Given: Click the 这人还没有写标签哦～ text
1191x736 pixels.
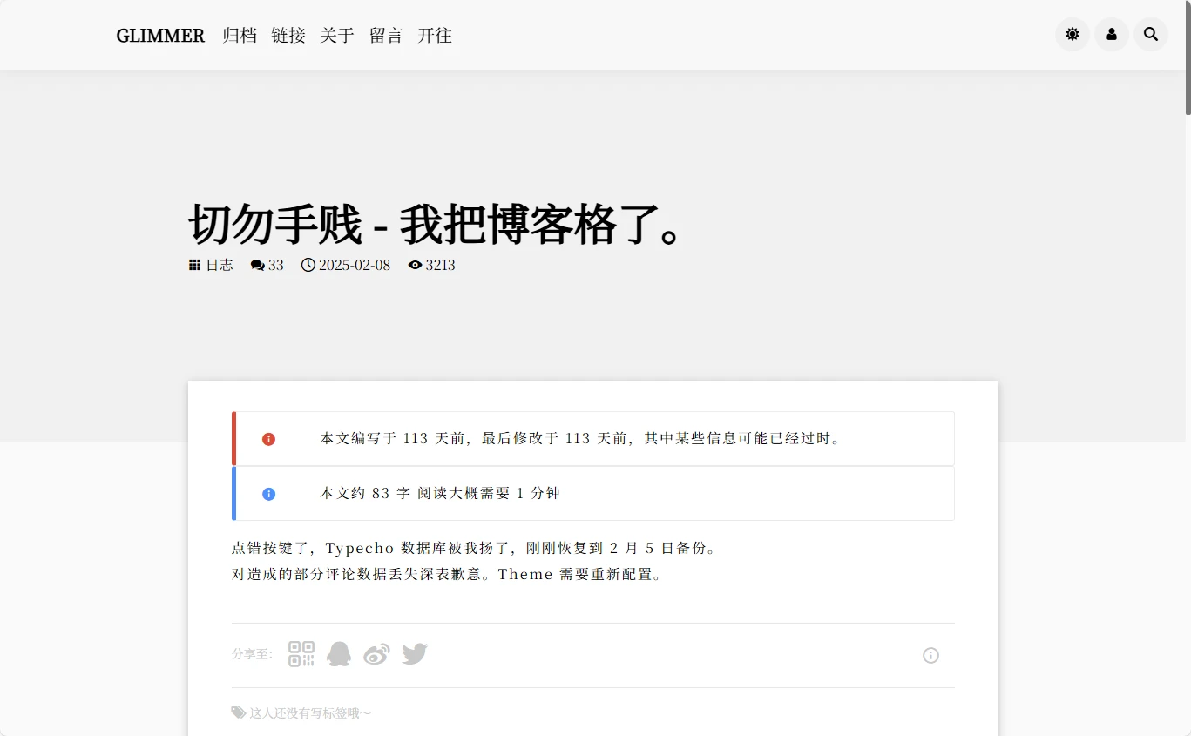Looking at the screenshot, I should coord(311,712).
